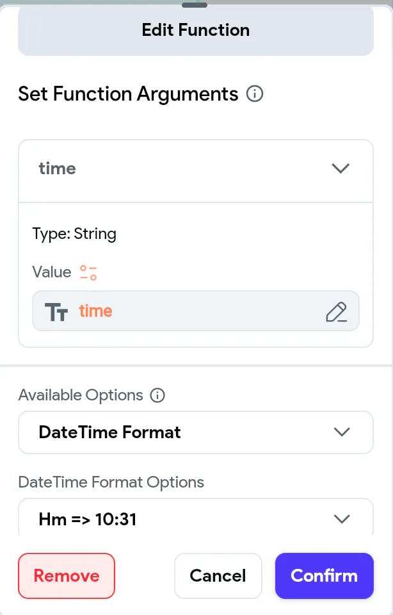Viewport: 393px width, 615px height.
Task: Click the Set Function Arguments heading
Action: tap(128, 94)
